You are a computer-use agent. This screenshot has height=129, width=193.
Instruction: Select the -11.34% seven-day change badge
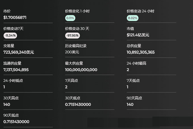click(x=10, y=36)
